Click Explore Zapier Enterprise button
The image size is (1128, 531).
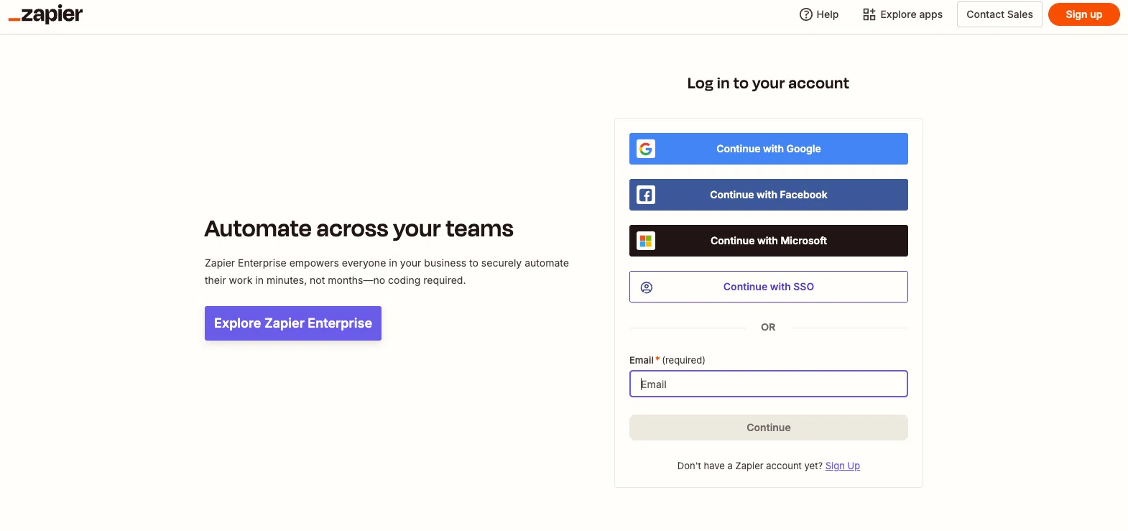tap(293, 323)
